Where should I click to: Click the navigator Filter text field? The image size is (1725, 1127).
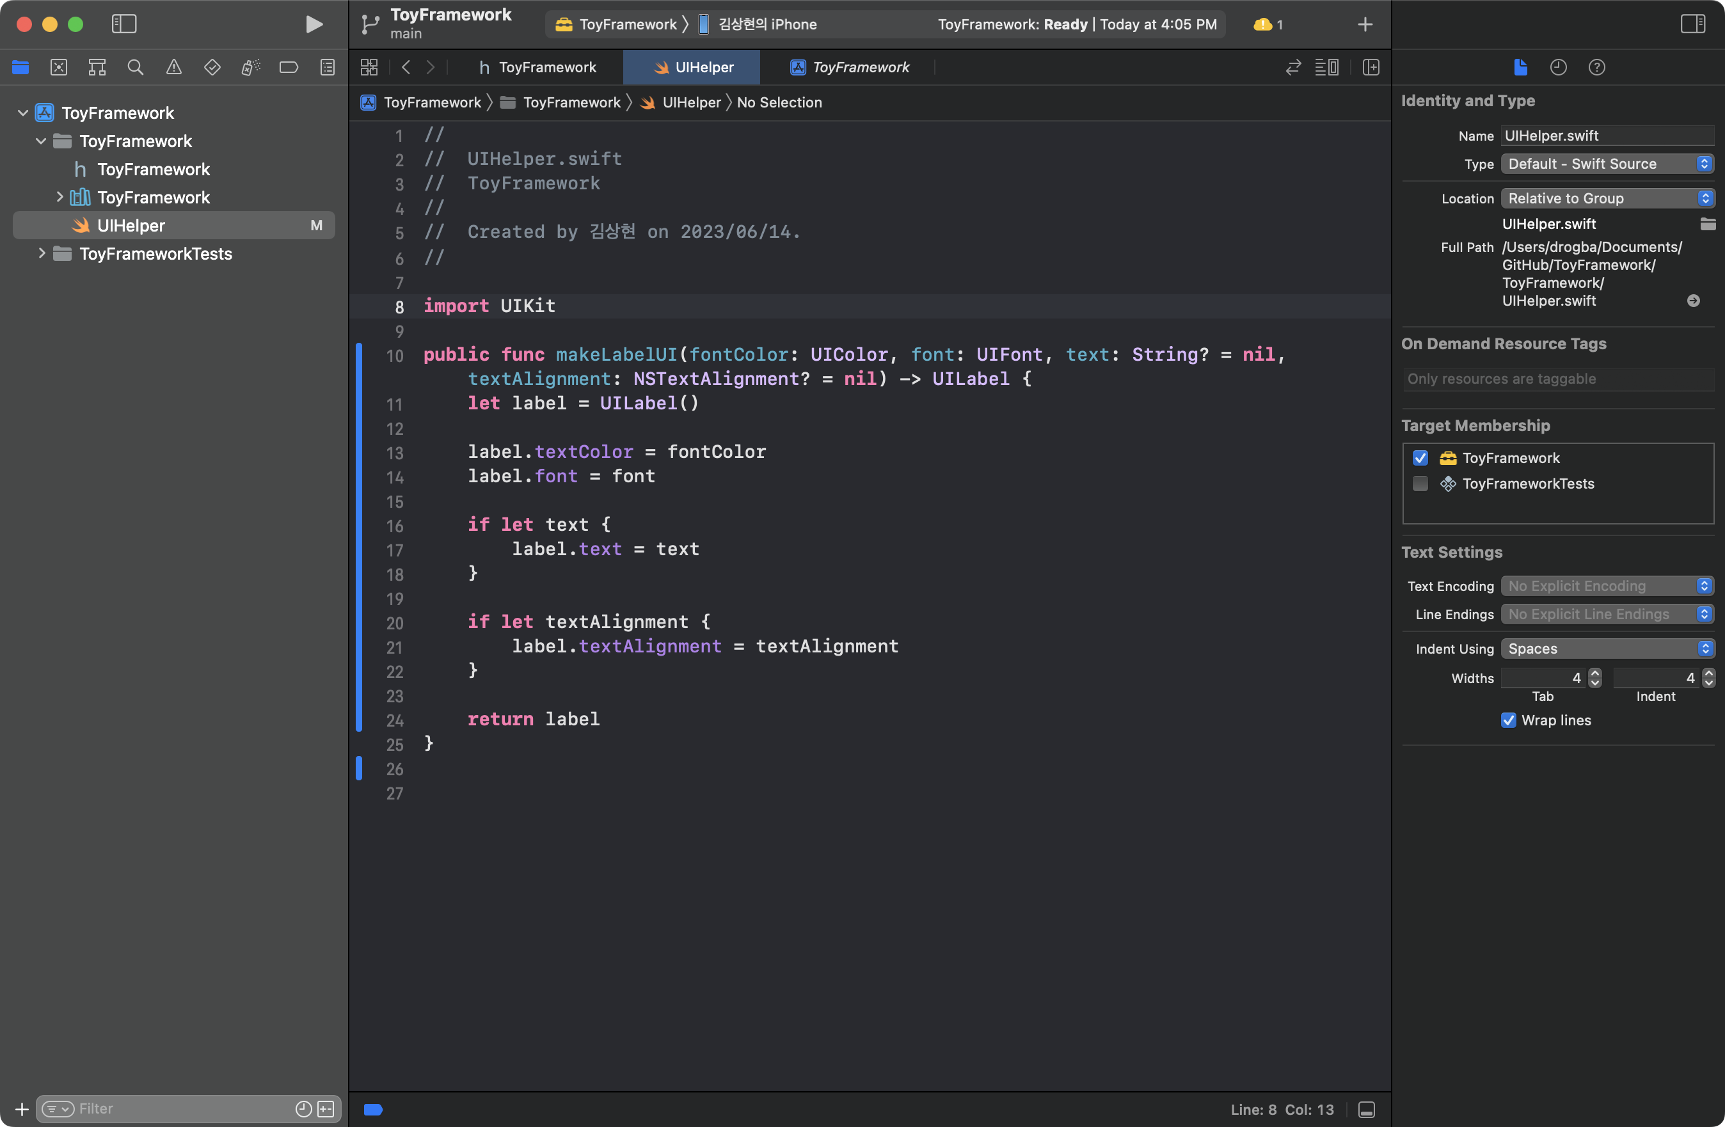coord(181,1108)
